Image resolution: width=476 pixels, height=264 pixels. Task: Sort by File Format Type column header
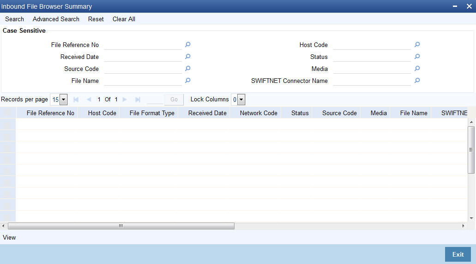(x=152, y=113)
